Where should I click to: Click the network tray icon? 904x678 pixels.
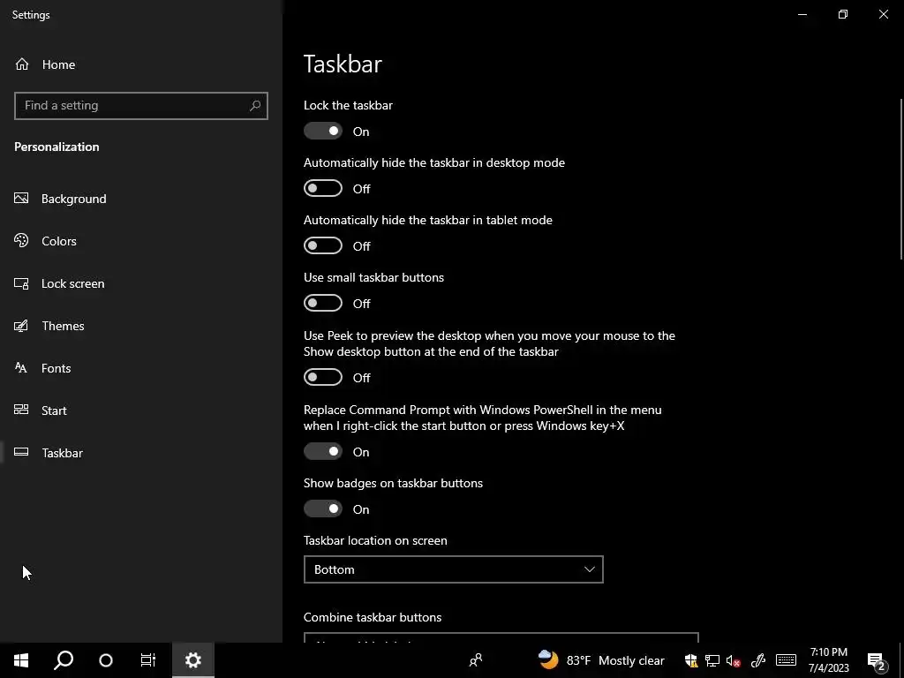pyautogui.click(x=712, y=660)
